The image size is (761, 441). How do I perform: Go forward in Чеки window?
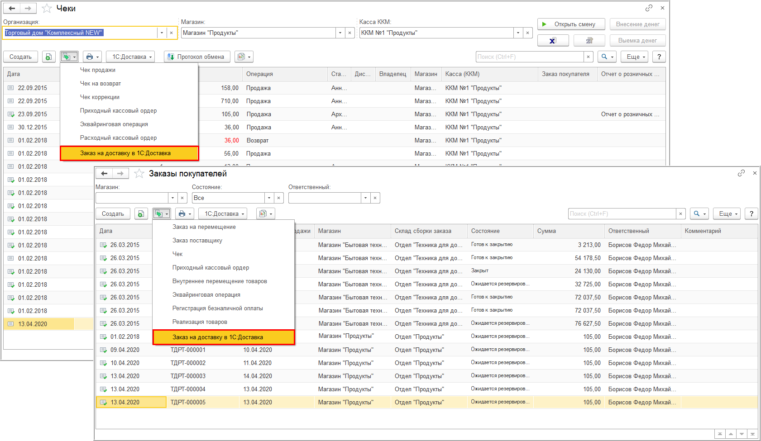28,8
